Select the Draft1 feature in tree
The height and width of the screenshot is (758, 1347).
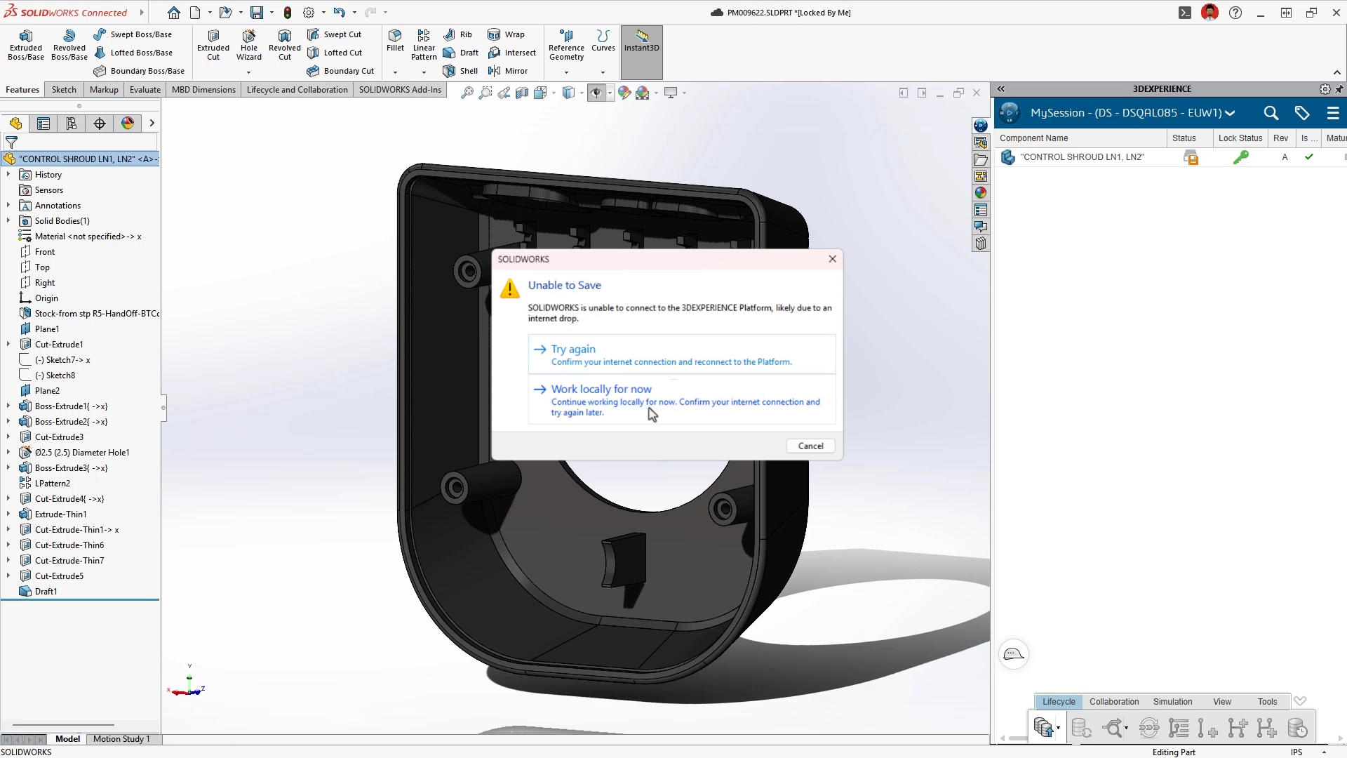[x=46, y=592]
